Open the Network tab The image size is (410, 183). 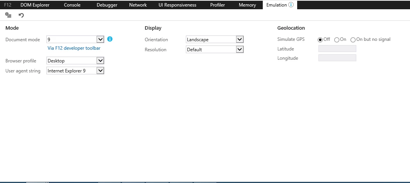click(138, 5)
